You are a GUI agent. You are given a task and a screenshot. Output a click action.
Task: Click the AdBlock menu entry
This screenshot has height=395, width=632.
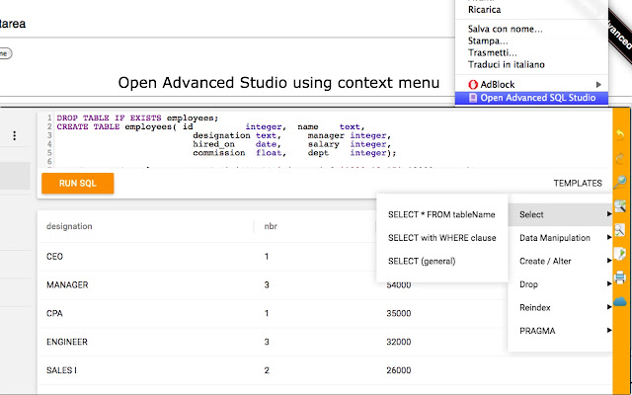point(531,85)
